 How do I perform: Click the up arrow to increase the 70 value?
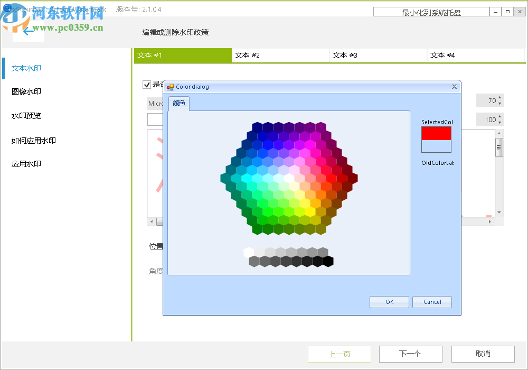pyautogui.click(x=499, y=97)
